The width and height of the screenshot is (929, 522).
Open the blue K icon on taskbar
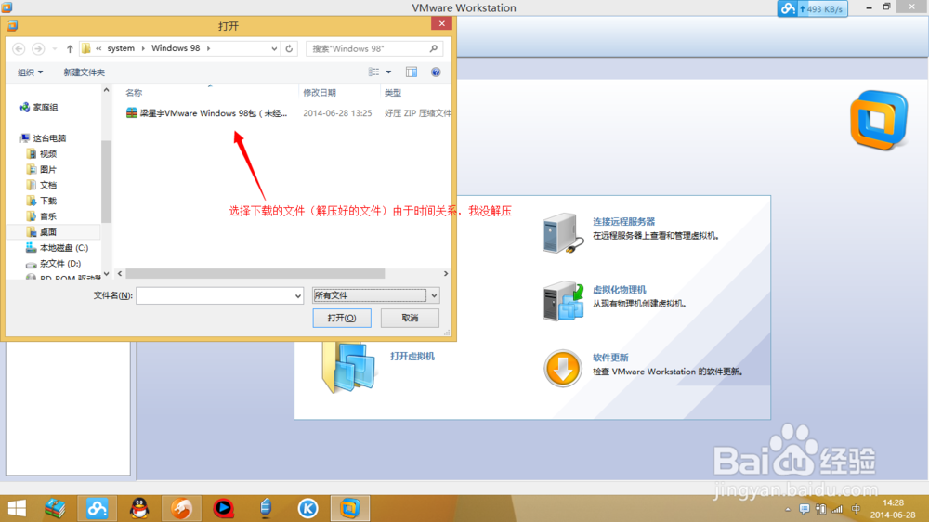[307, 508]
